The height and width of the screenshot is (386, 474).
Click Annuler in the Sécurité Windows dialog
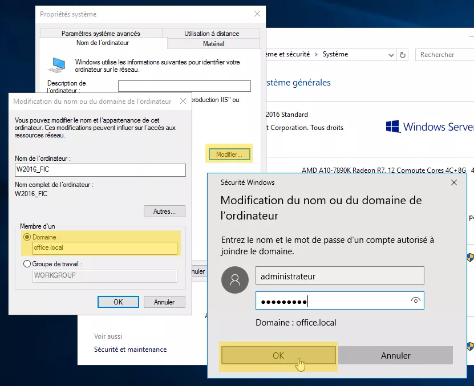(395, 355)
